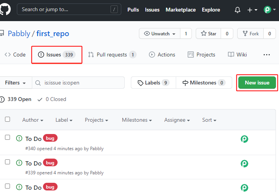Open Explore in top navigation

[x=211, y=10]
